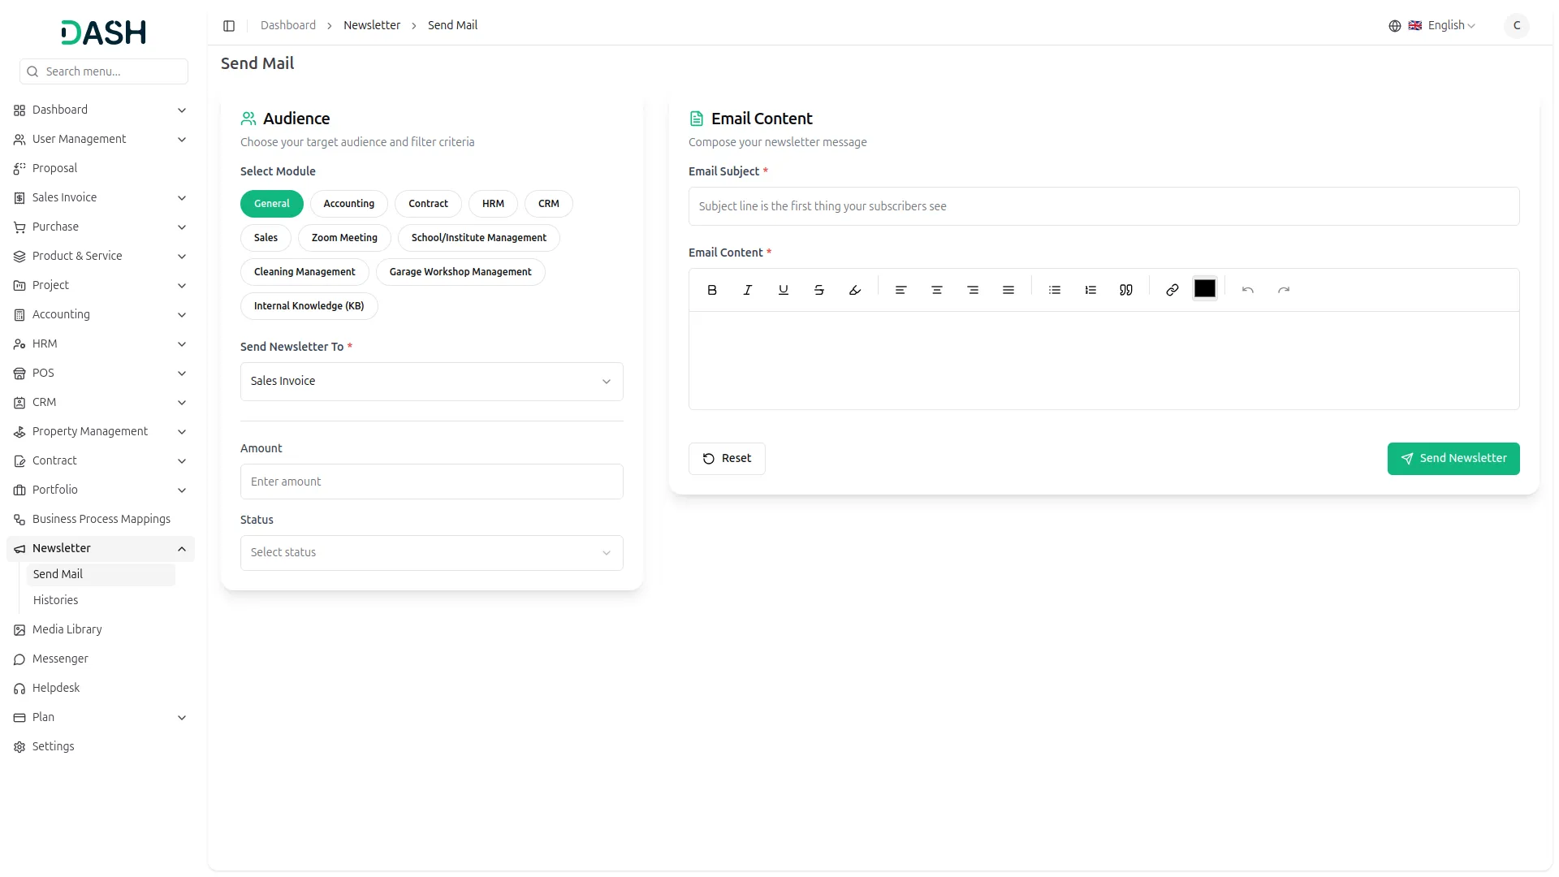
Task: Open the Media Library menu item
Action: coord(101,630)
